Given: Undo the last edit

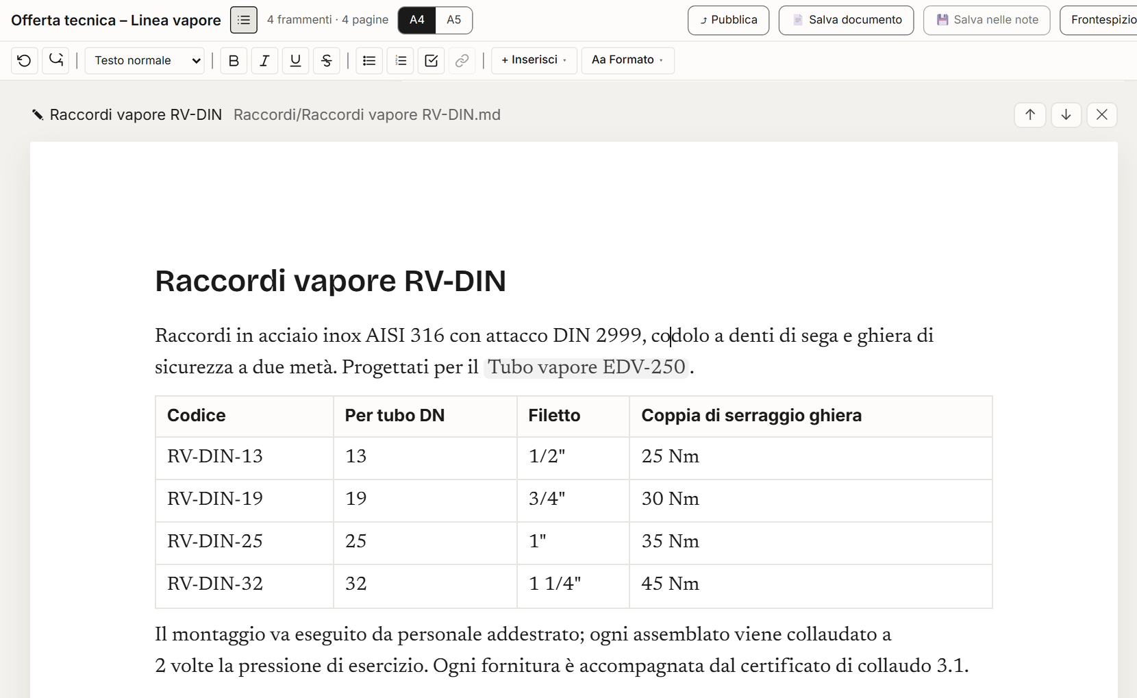Looking at the screenshot, I should pyautogui.click(x=25, y=60).
